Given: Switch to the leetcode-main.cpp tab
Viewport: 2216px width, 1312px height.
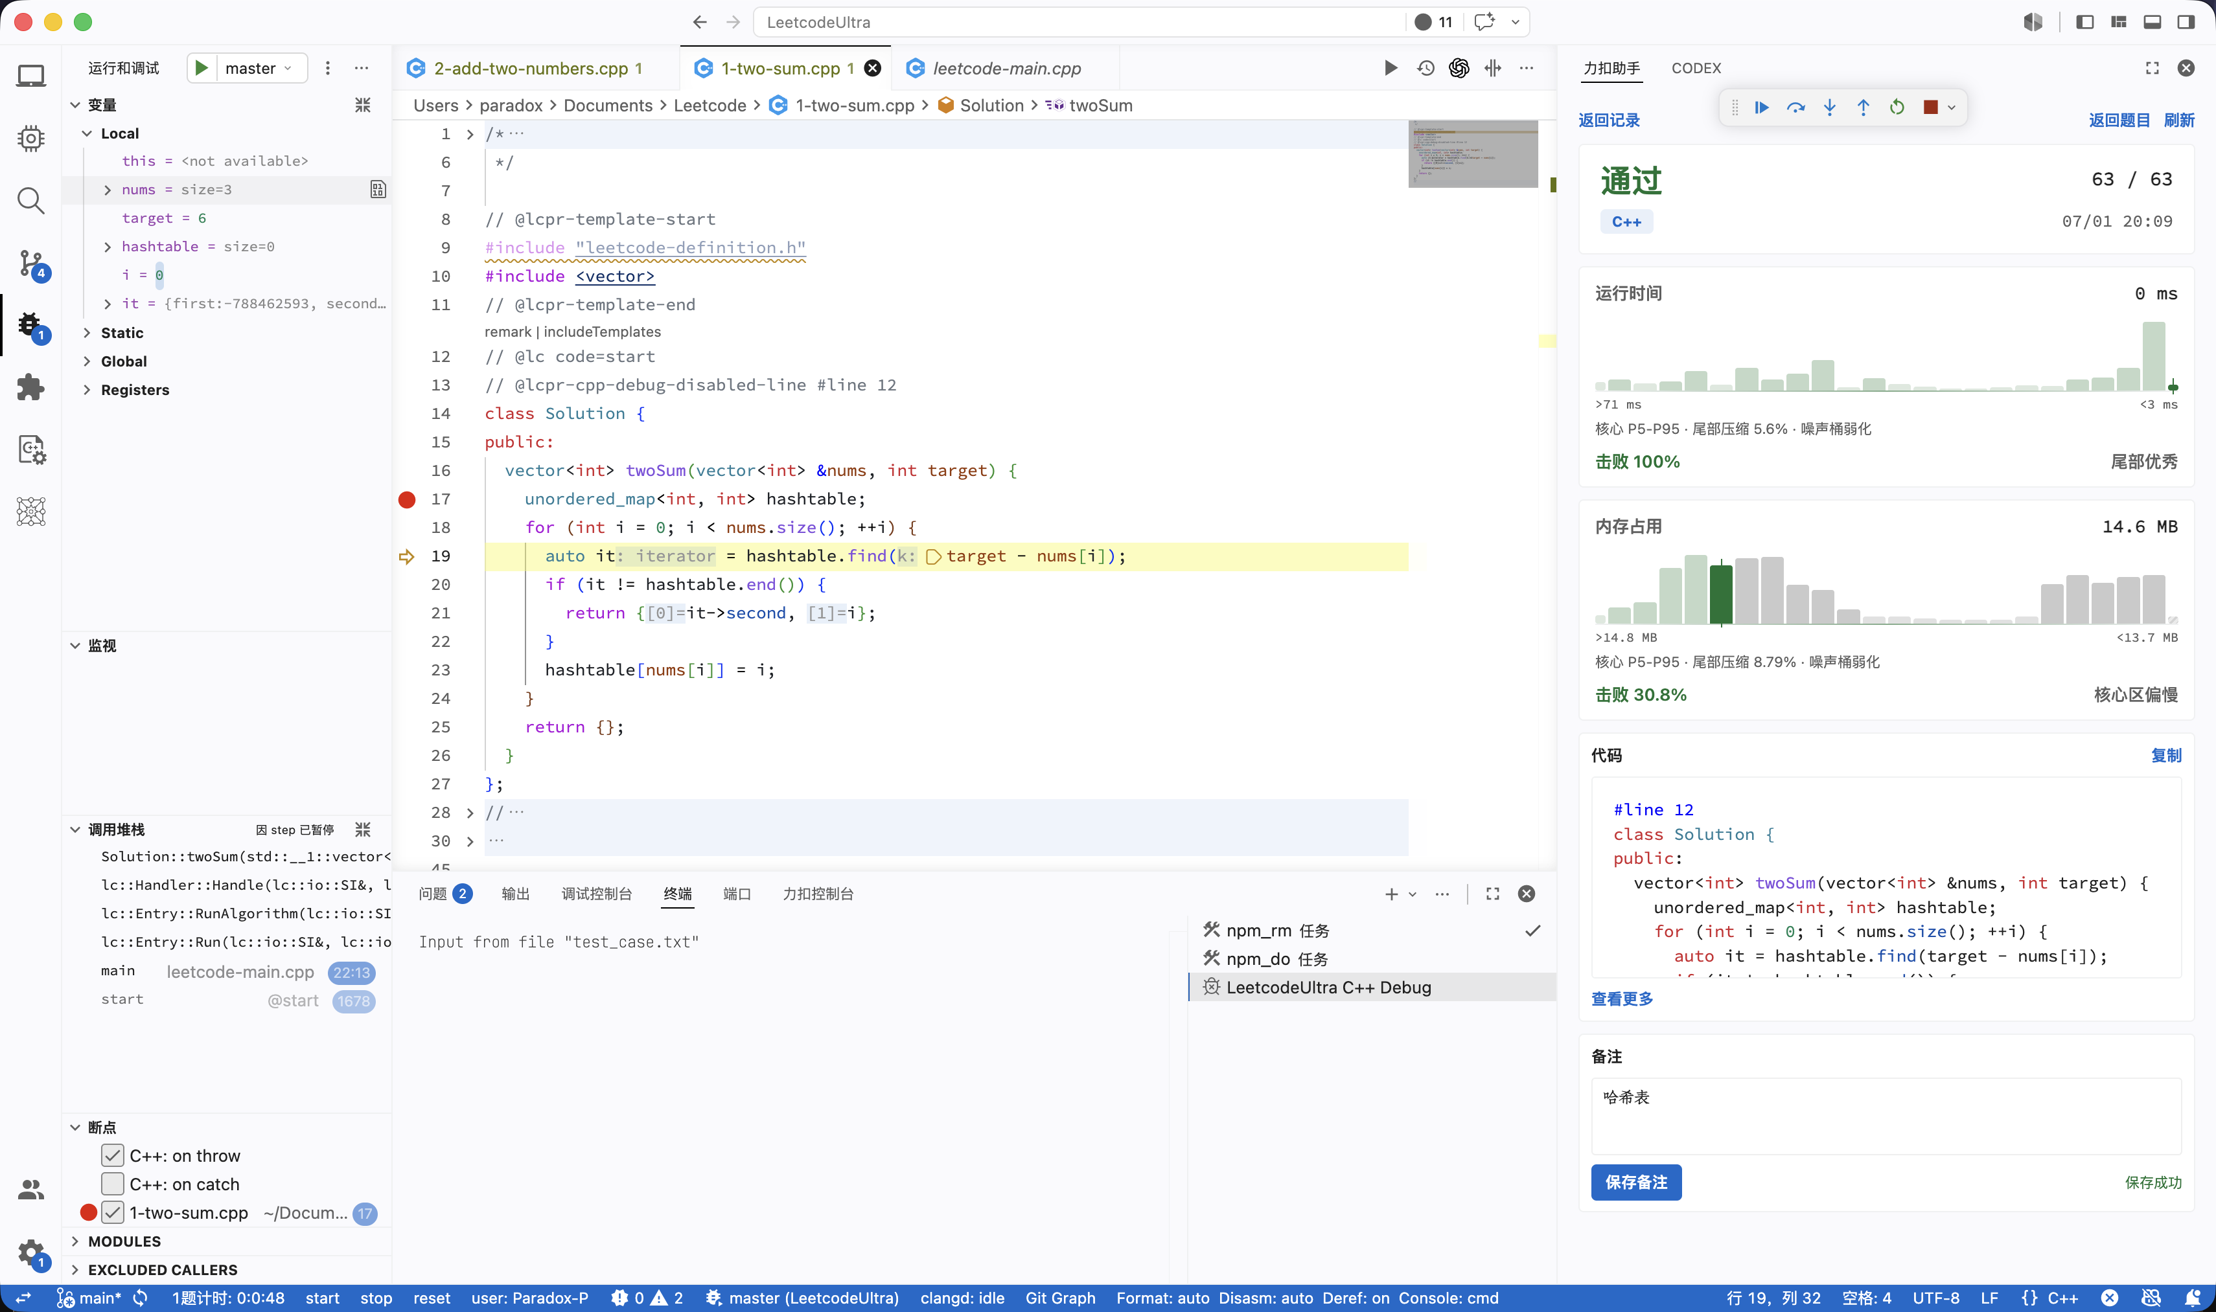Looking at the screenshot, I should coord(1006,68).
